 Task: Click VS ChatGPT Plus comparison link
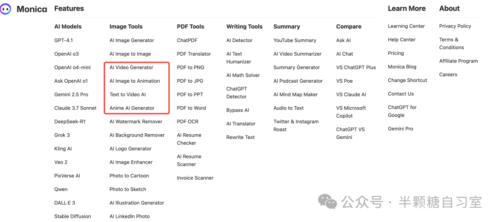[356, 68]
